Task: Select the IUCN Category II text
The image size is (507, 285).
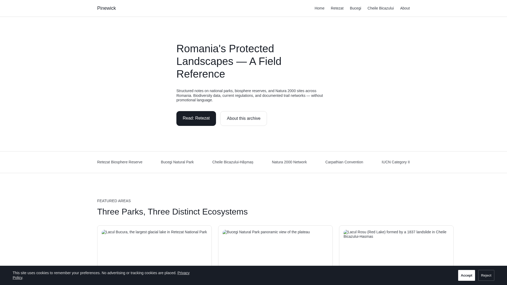Action: pos(396,162)
